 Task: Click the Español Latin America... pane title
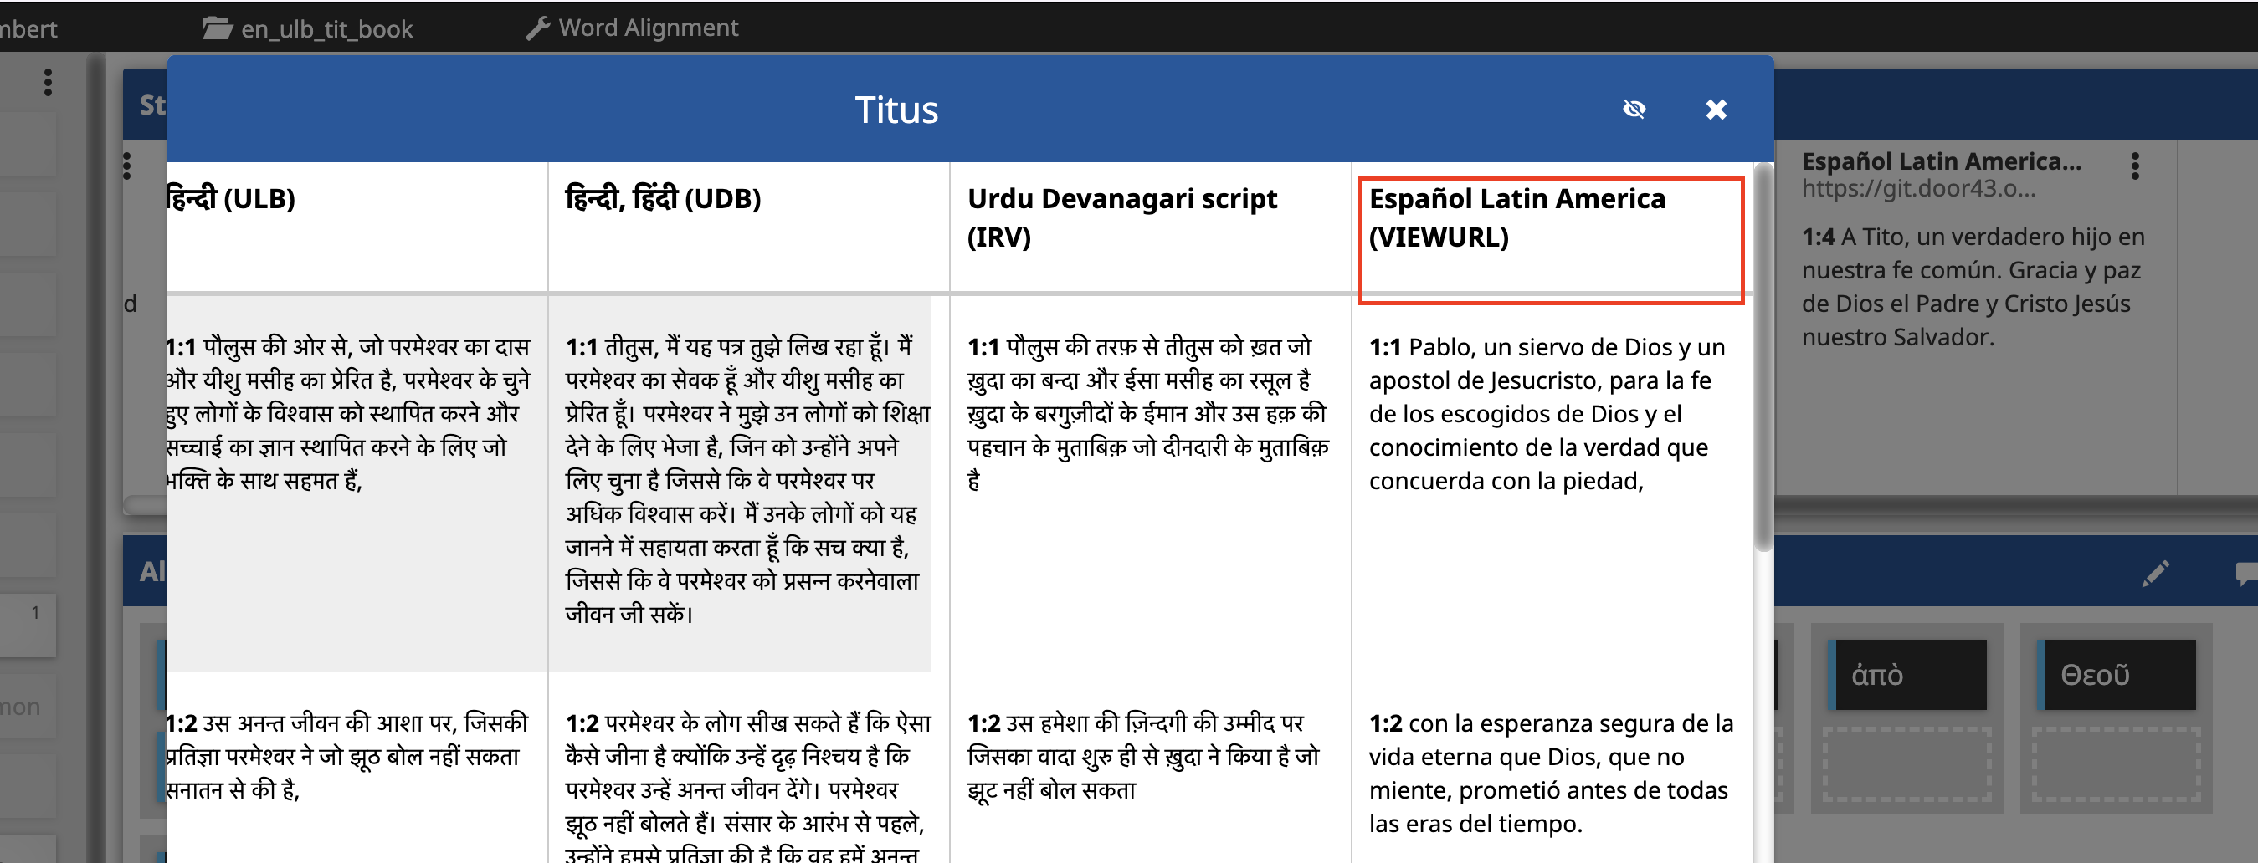tap(1941, 161)
